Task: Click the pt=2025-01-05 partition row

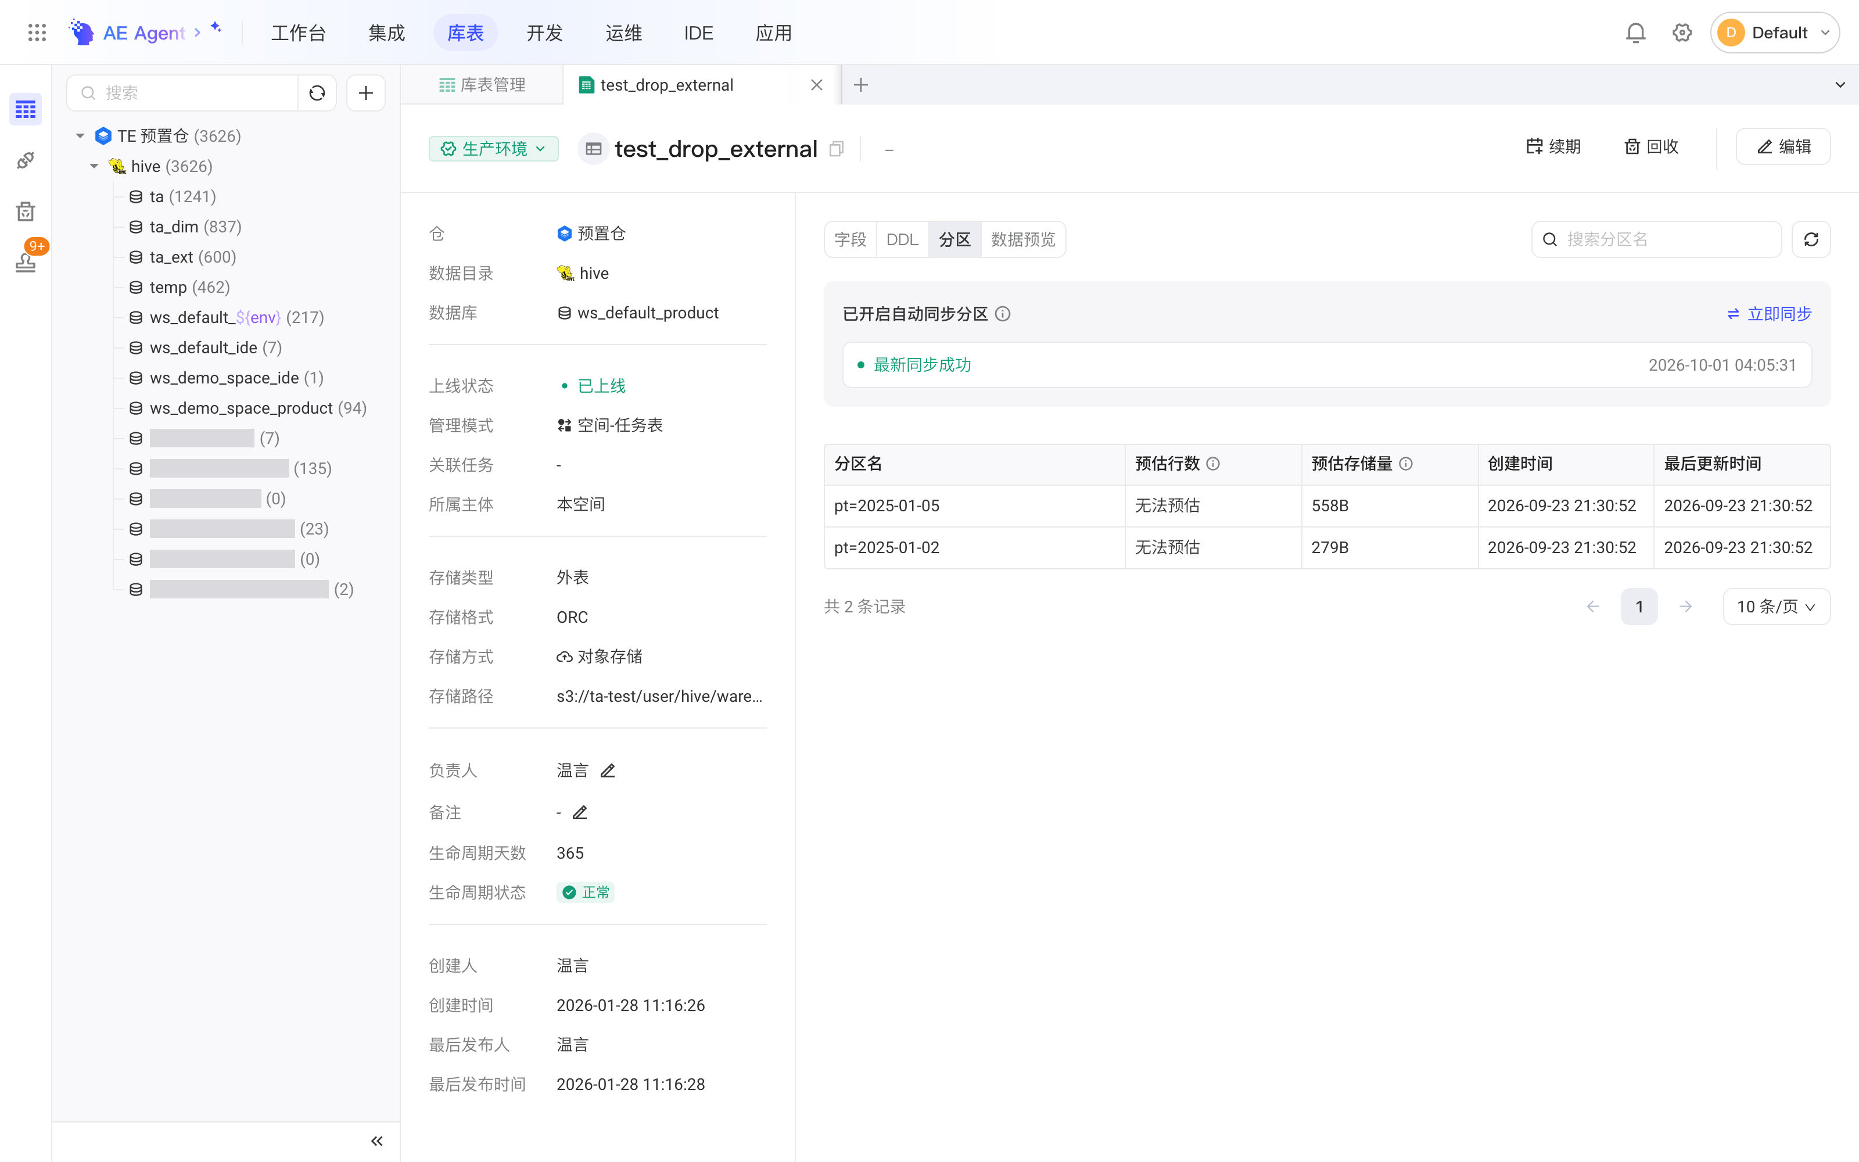Action: [1327, 505]
